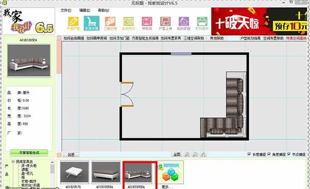Click the zoom-in magnifier icon
The width and height of the screenshot is (310, 189).
[187, 154]
